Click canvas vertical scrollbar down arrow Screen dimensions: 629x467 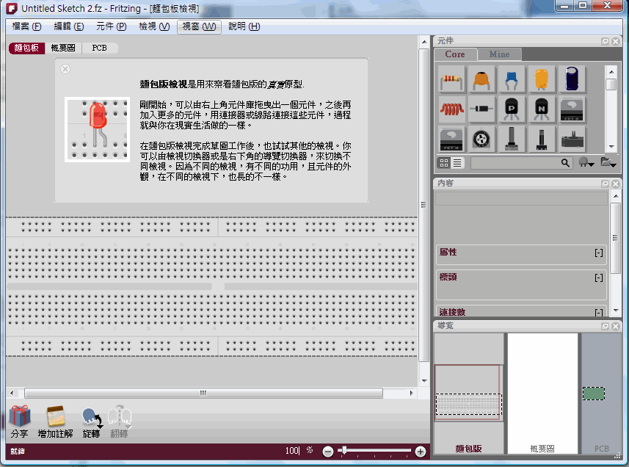pos(424,381)
